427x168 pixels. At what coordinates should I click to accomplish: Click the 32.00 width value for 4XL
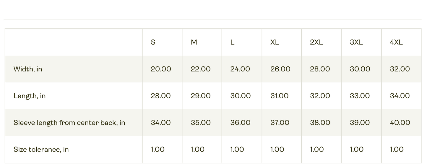(x=400, y=69)
